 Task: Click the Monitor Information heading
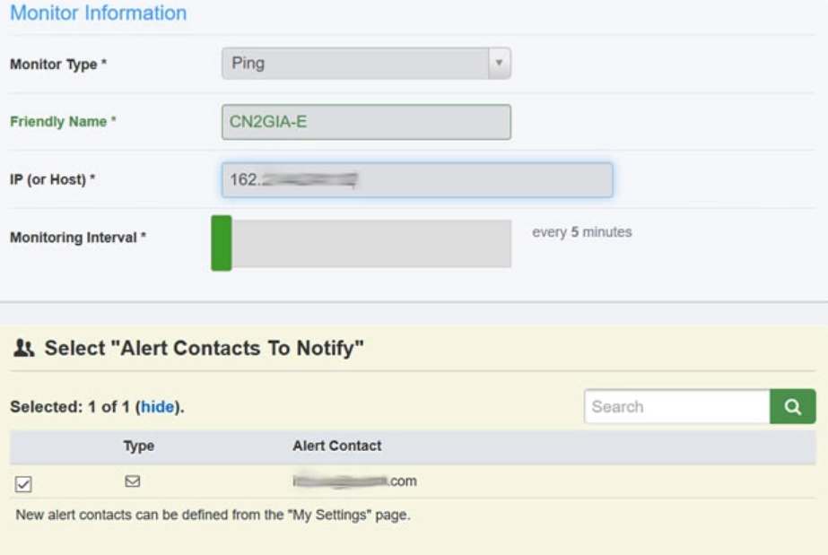[98, 13]
